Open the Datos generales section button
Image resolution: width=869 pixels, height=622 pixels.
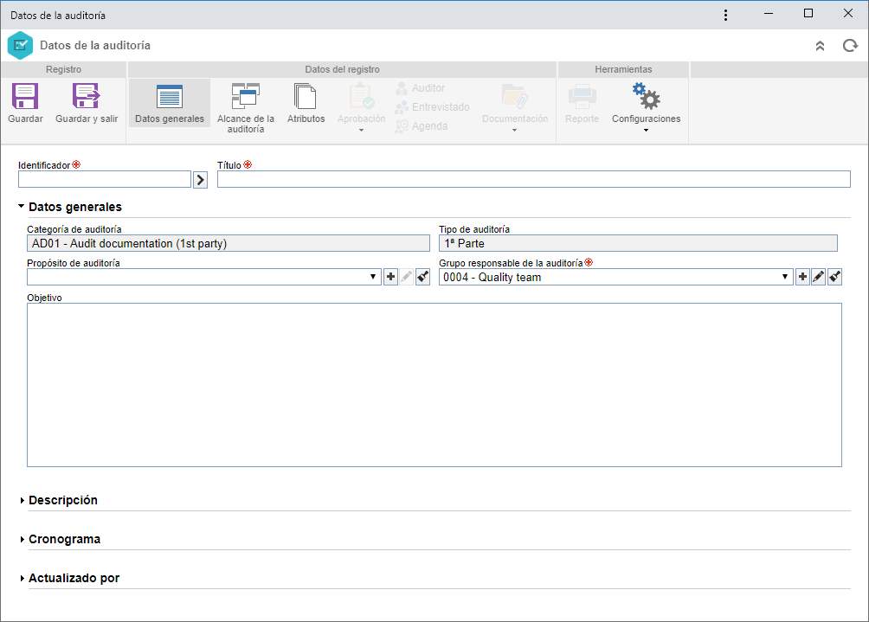[170, 103]
